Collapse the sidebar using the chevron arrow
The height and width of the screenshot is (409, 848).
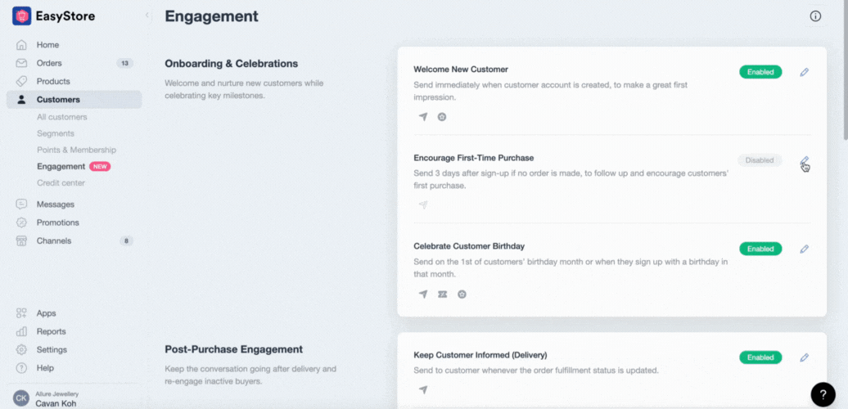coord(147,16)
